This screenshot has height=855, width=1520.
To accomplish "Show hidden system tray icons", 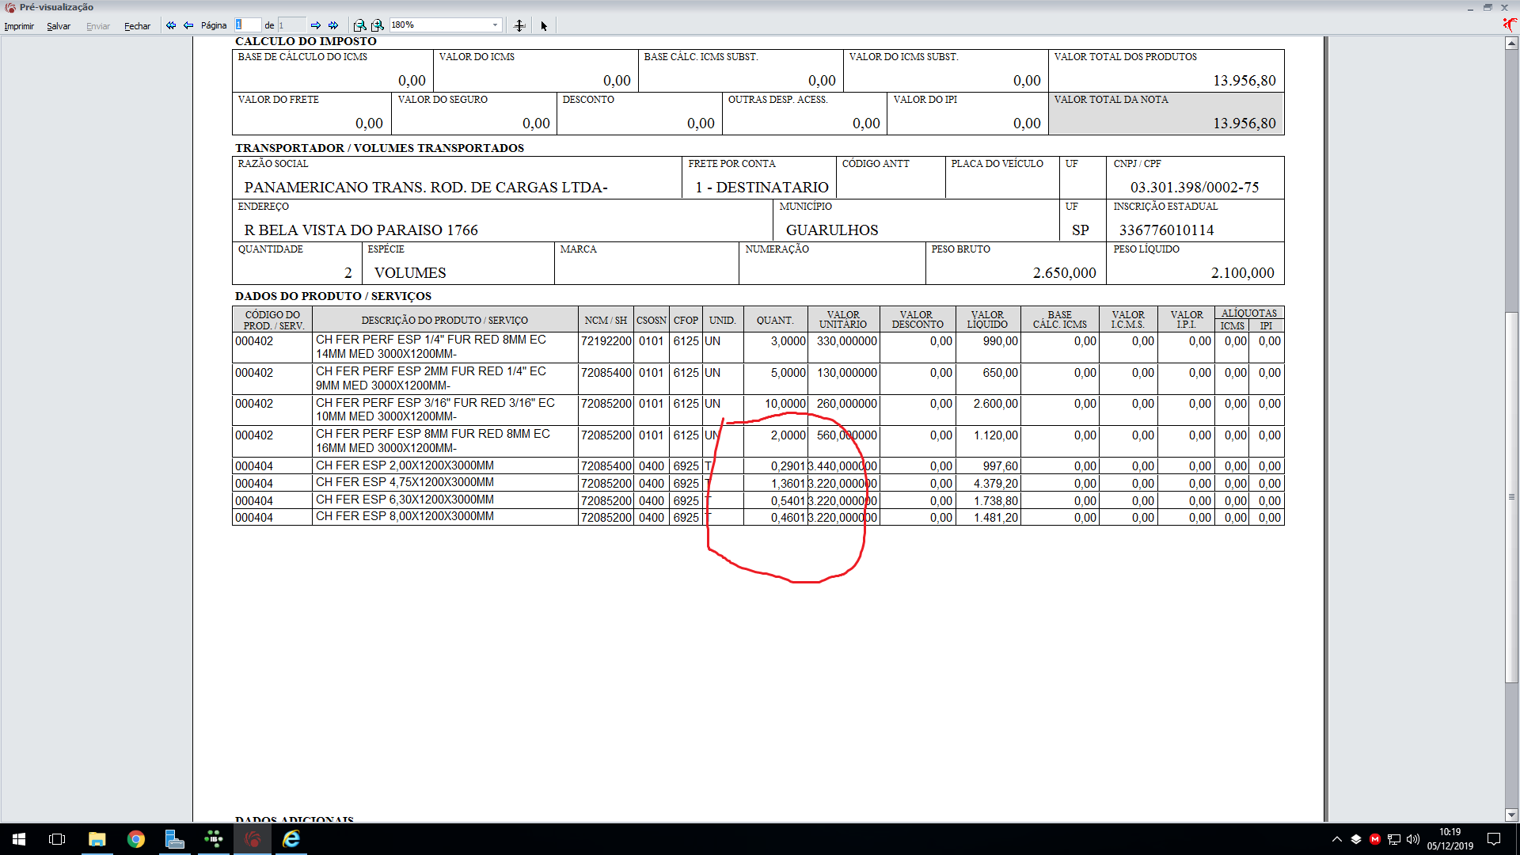I will pyautogui.click(x=1337, y=839).
